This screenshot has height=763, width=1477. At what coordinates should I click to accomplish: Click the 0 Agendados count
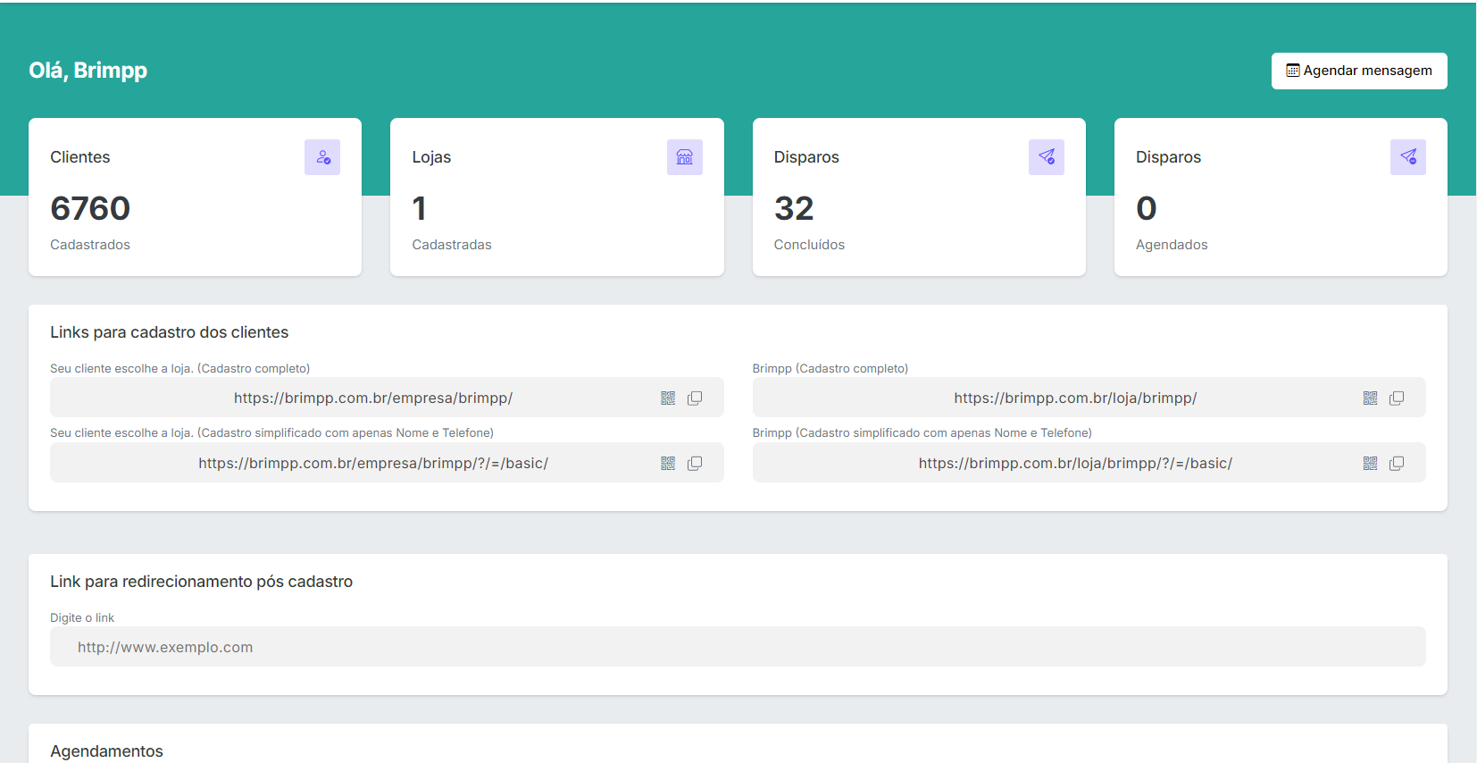tap(1147, 208)
